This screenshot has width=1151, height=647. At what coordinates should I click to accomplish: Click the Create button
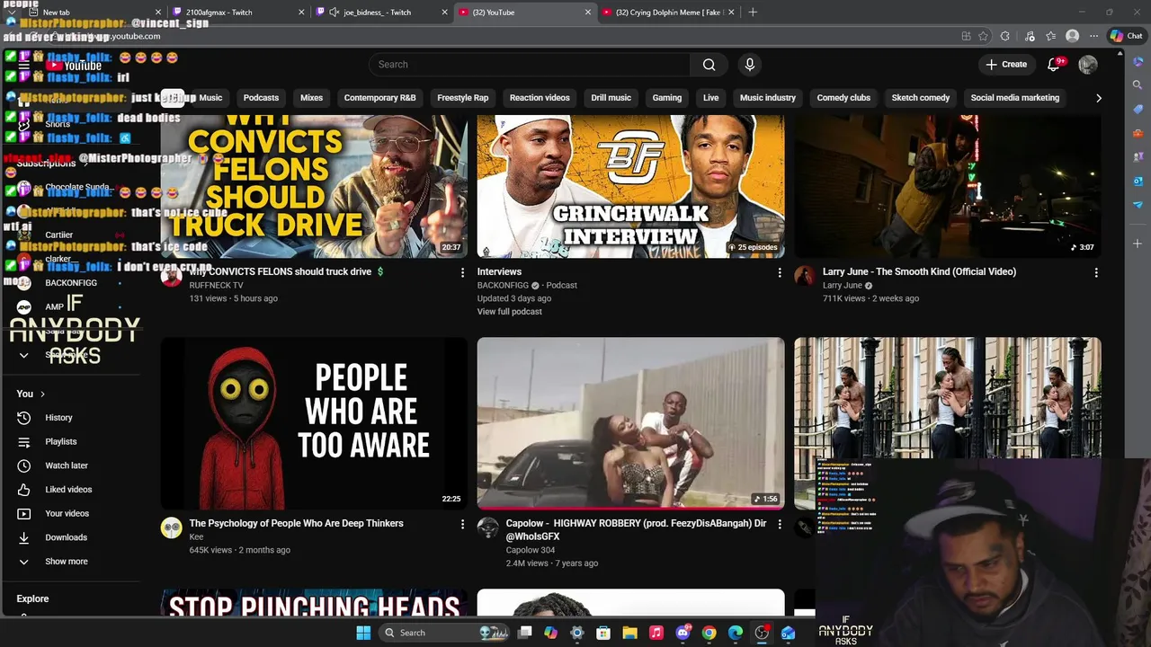pos(1006,65)
